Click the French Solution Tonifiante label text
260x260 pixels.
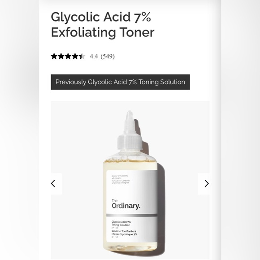click(x=124, y=233)
